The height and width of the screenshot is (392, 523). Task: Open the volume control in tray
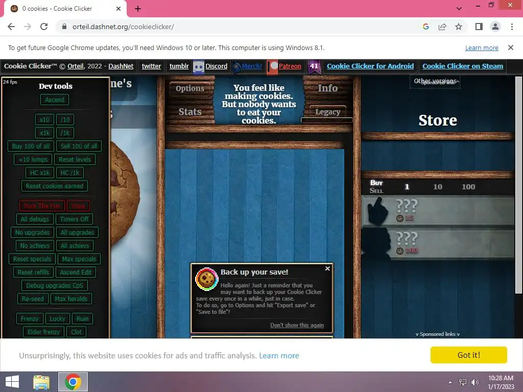[x=474, y=382]
